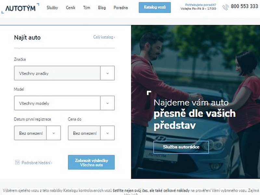Viewport: 260px width, 195px height.
Task: Expand the Model dropdown arrow
Action: tap(108, 103)
